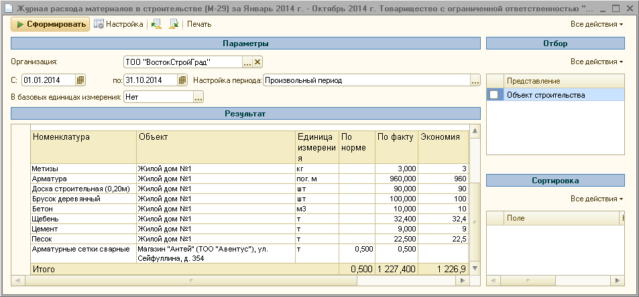Select the Бетон cell
639x297 pixels.
tap(84, 209)
